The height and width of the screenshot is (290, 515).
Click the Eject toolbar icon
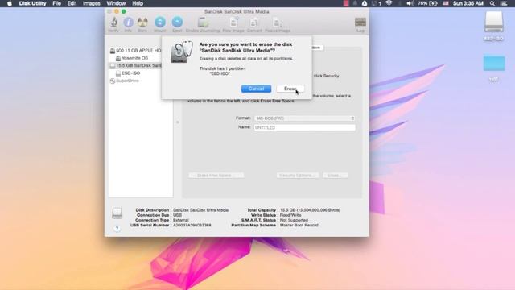[x=177, y=22]
